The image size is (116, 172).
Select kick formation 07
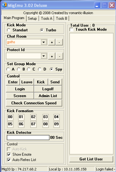click(x=33, y=124)
